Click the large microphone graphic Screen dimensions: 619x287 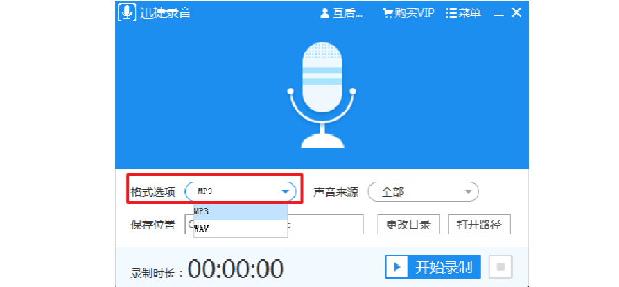pyautogui.click(x=322, y=96)
